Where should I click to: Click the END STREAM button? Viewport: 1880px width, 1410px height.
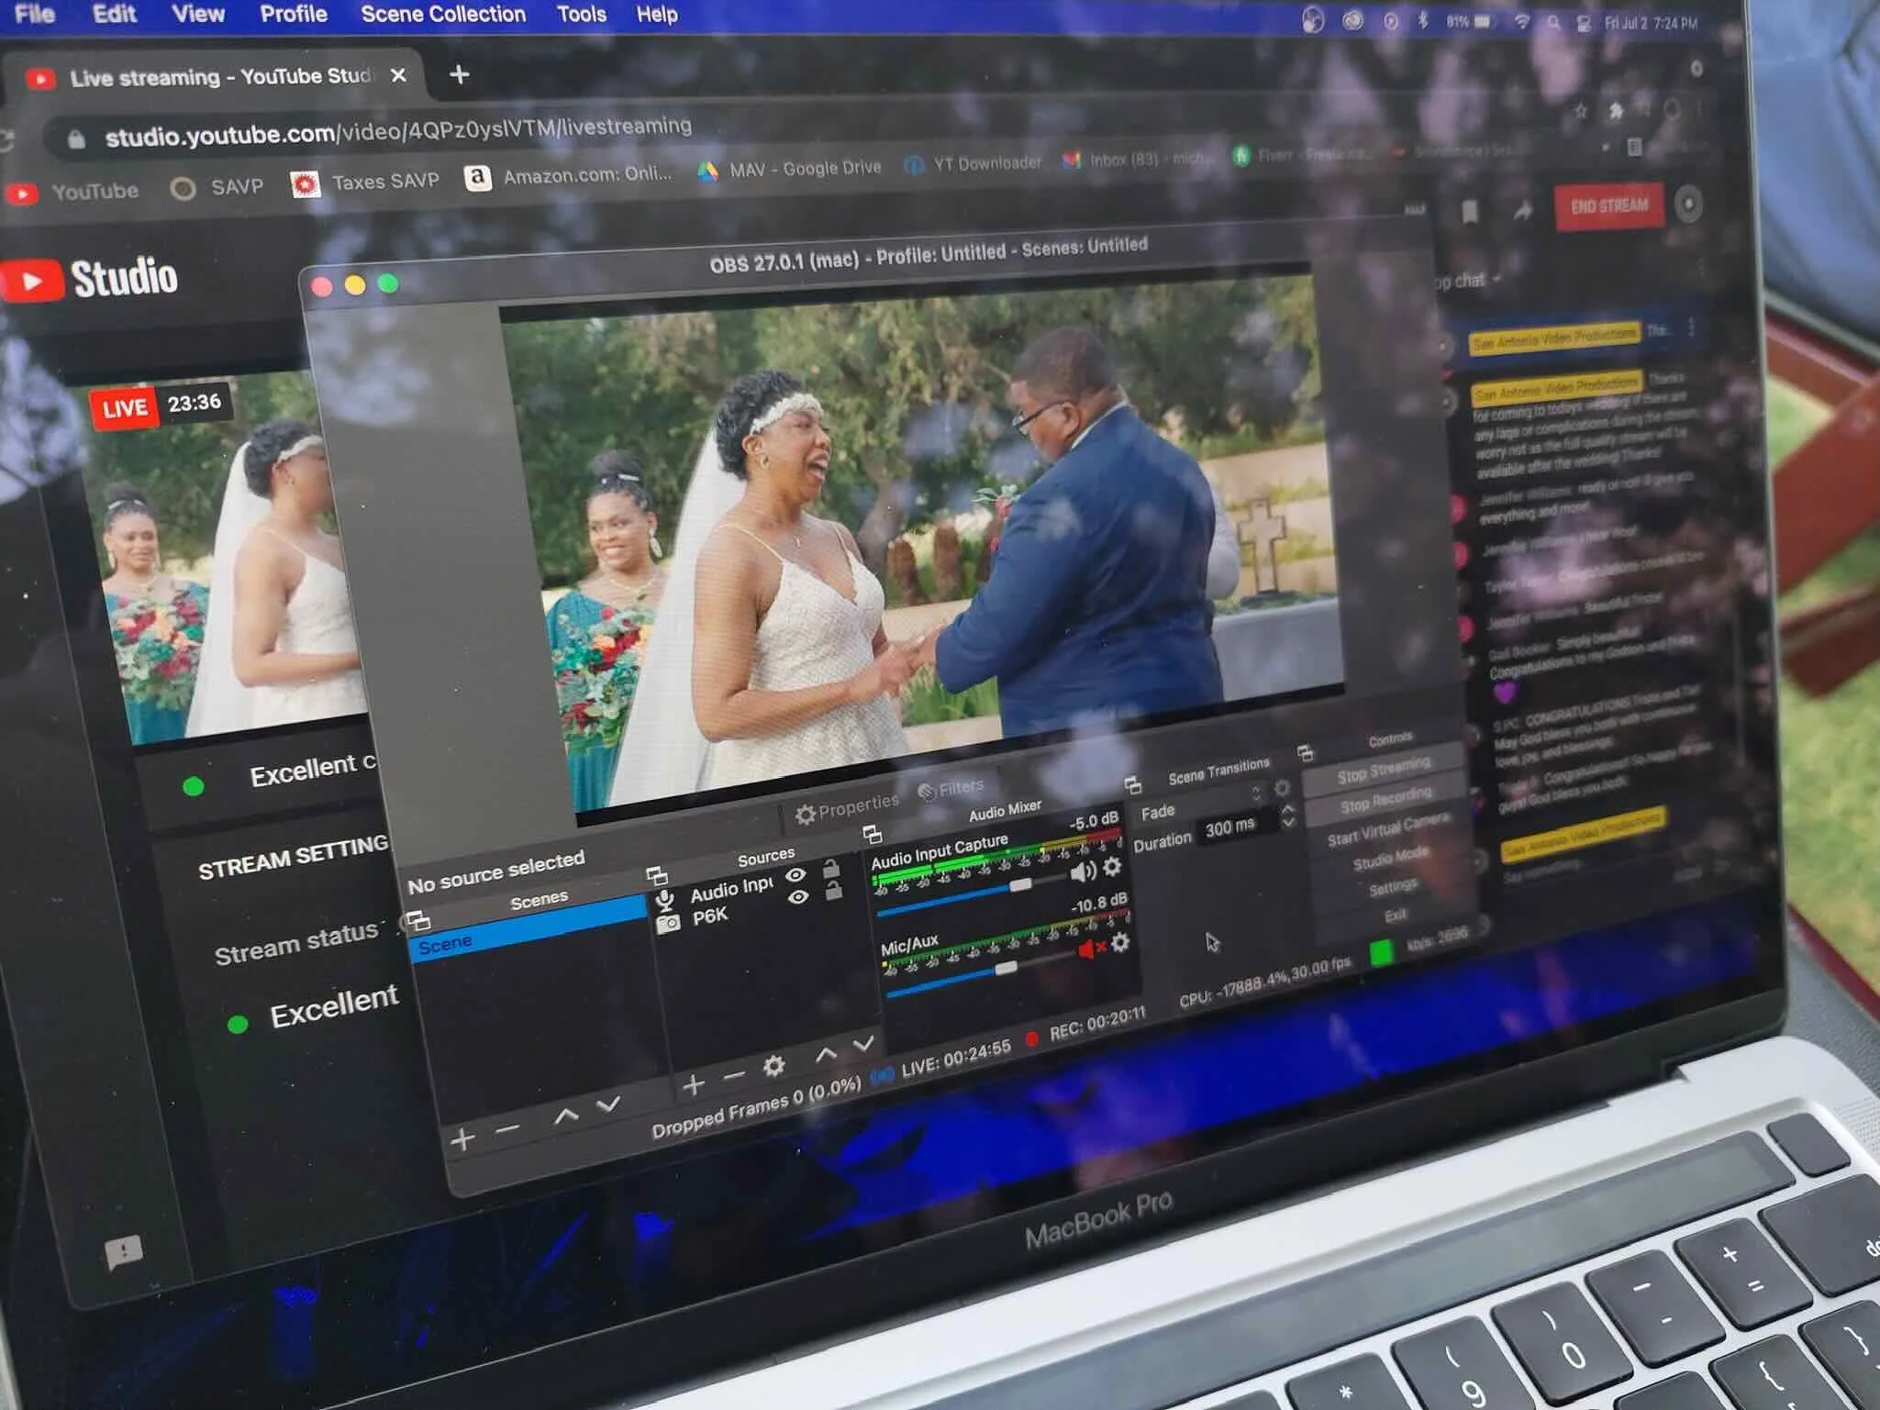coord(1608,206)
